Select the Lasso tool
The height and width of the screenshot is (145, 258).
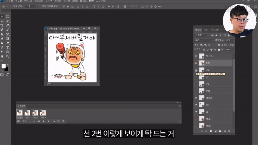click(2, 21)
